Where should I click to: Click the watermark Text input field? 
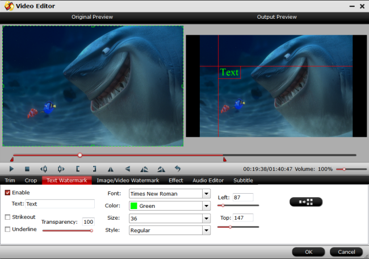60,204
